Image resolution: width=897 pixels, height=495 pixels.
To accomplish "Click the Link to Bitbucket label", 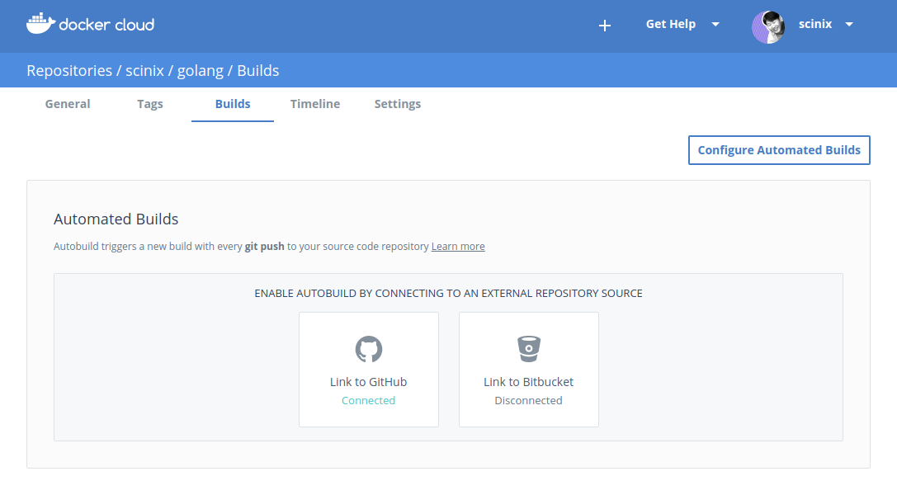I will (528, 382).
